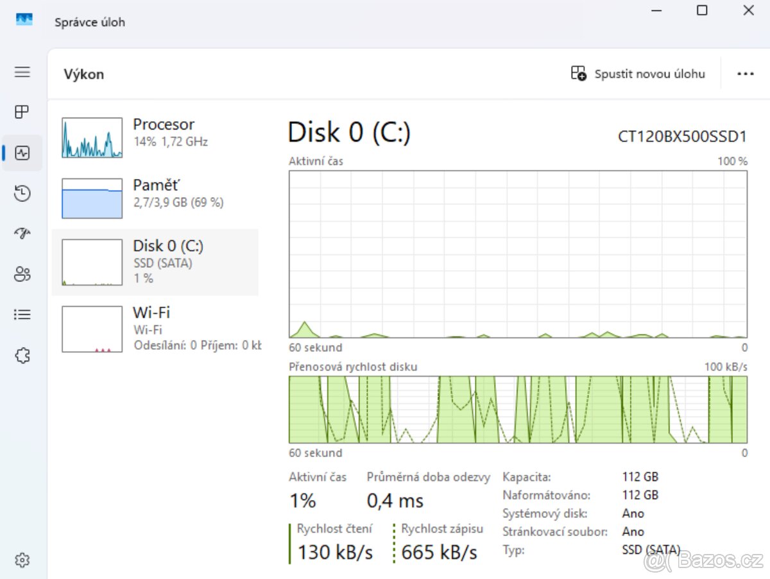Open the Details view
Viewport: 770px width, 579px height.
(22, 314)
